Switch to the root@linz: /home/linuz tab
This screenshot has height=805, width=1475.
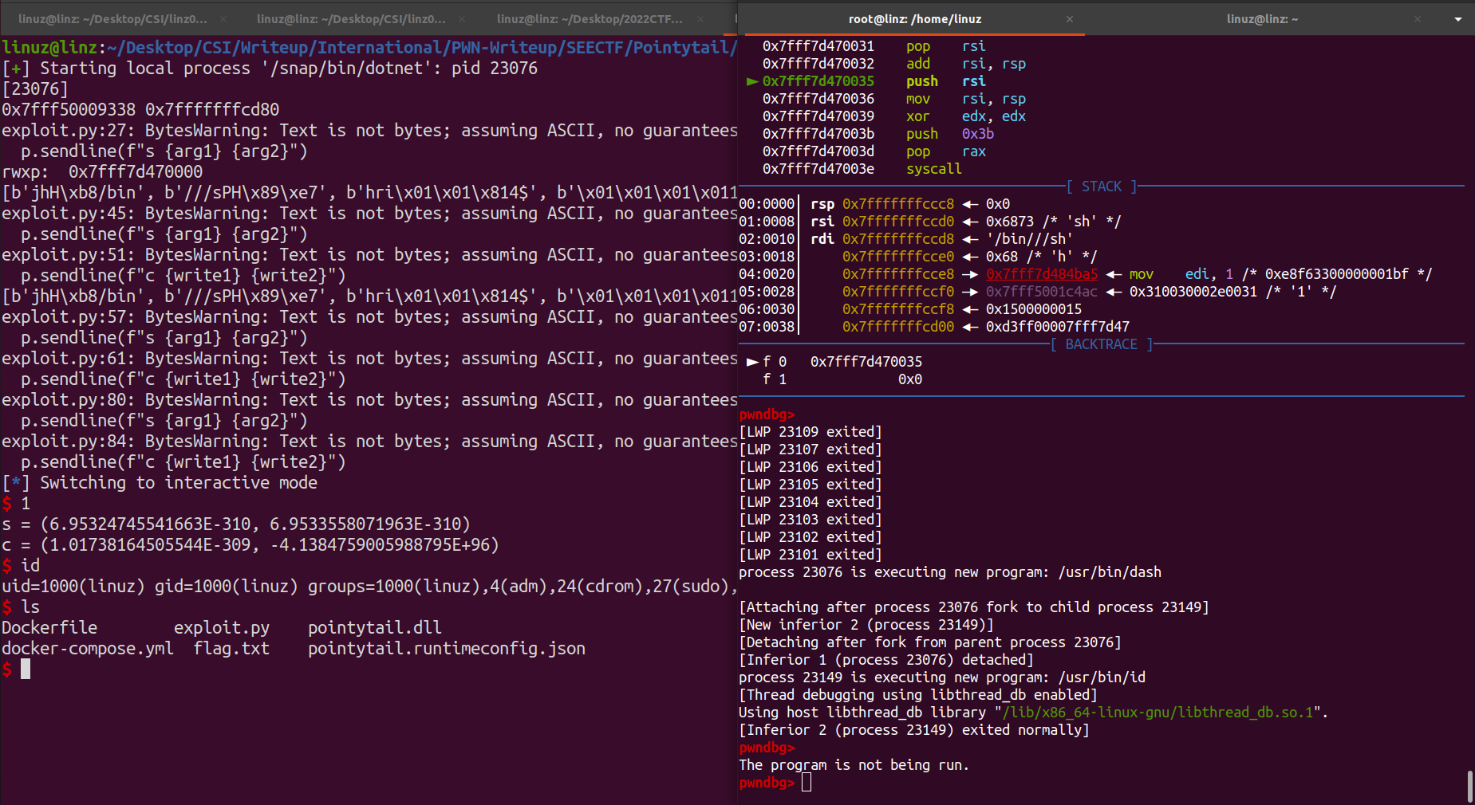click(915, 19)
